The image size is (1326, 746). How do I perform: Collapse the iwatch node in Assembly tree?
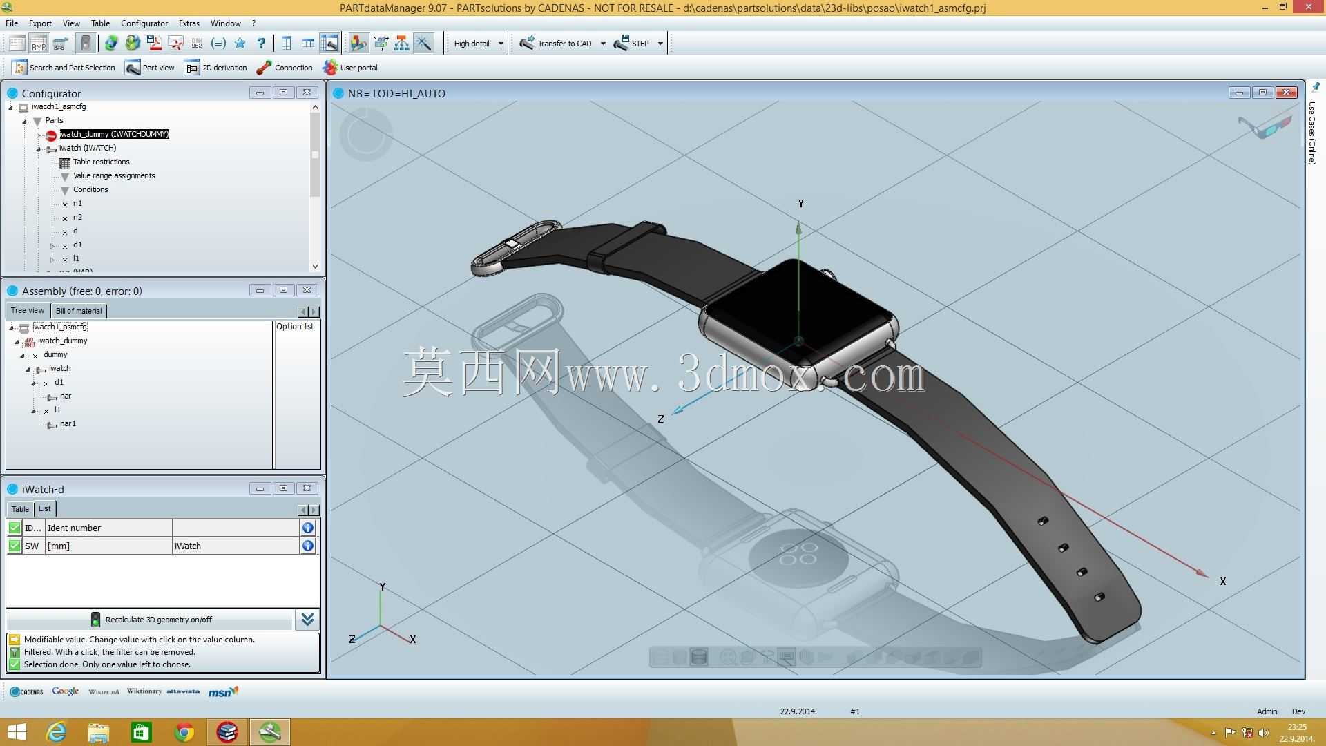pos(28,369)
